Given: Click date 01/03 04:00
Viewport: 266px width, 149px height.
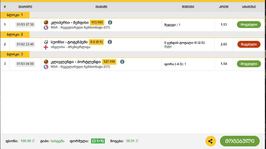Looking at the screenshot, I should (25, 64).
